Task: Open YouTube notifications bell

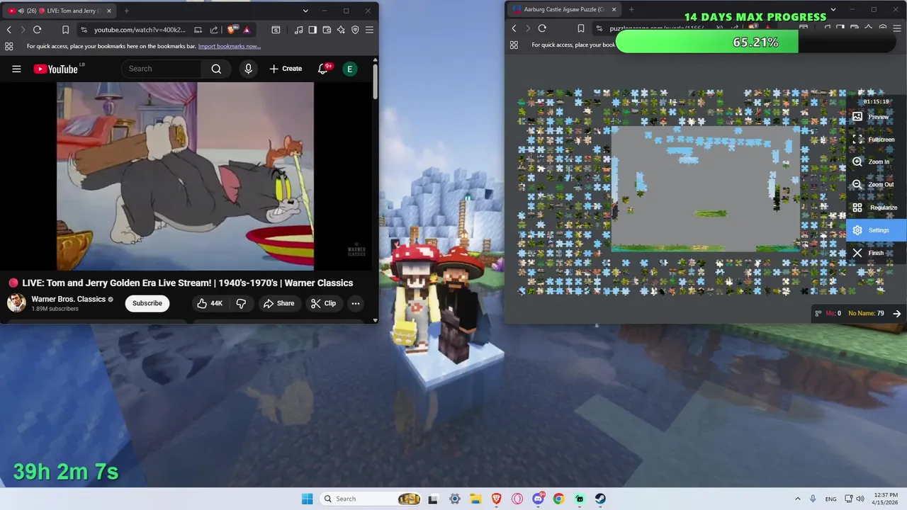Action: [324, 69]
